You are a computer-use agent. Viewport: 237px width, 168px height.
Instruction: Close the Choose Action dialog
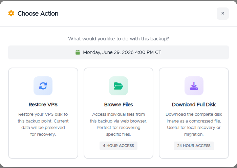click(223, 14)
